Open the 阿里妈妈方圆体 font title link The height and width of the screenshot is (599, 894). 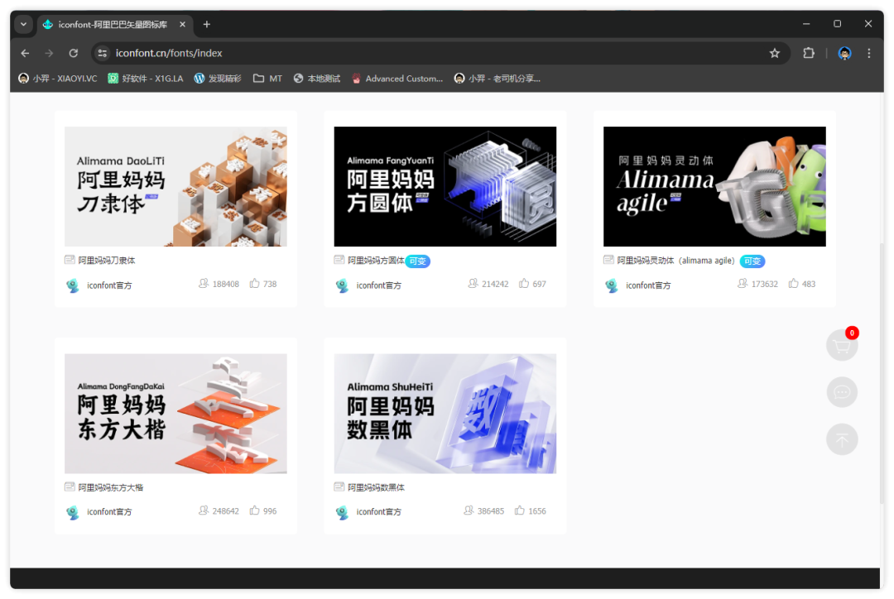376,261
